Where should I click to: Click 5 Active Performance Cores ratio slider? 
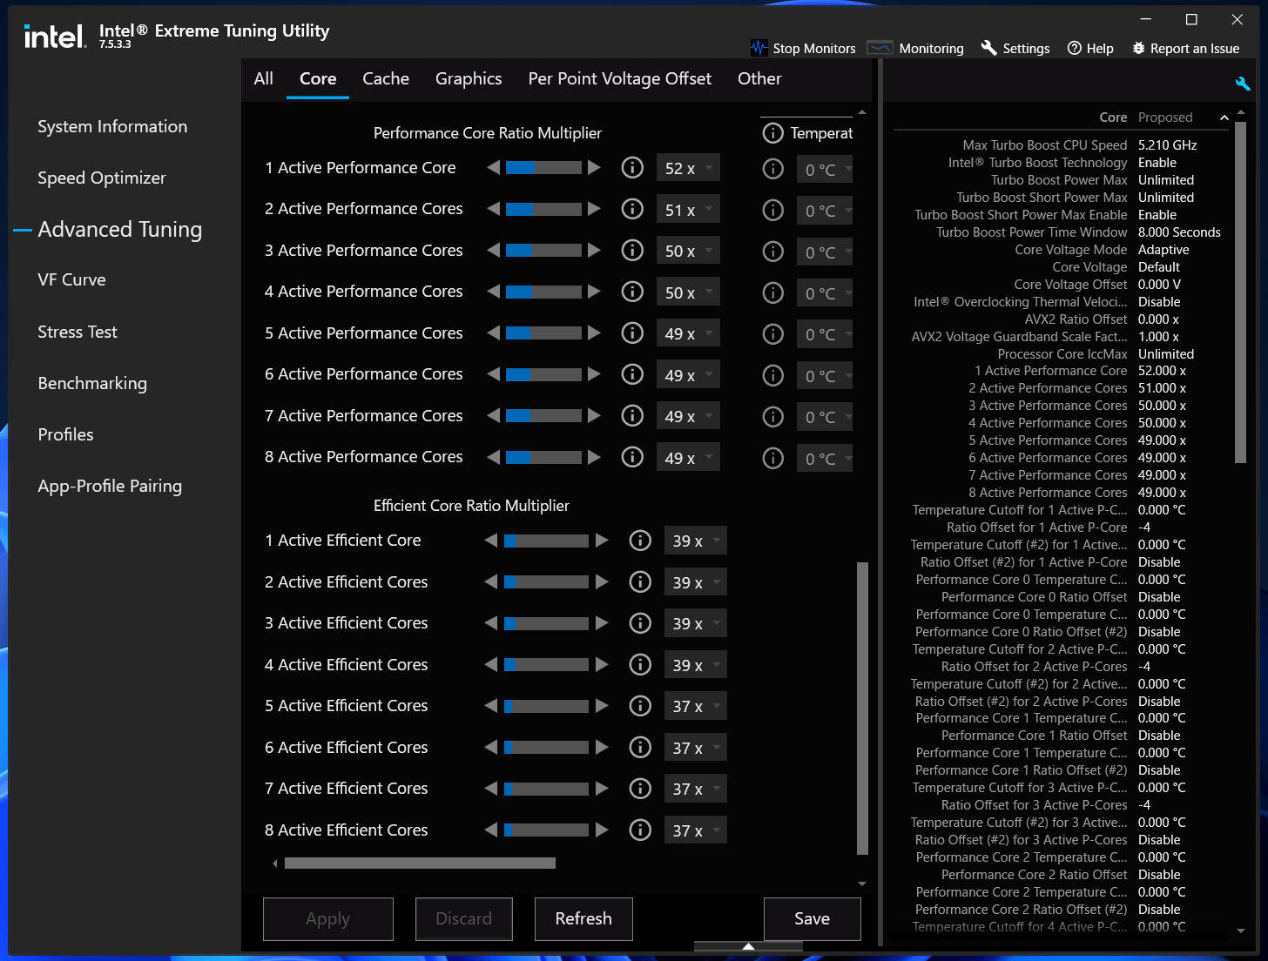pos(543,333)
